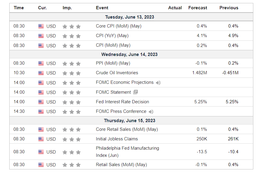
Task: Click US flag in Core CPI row
Action: [x=41, y=26]
